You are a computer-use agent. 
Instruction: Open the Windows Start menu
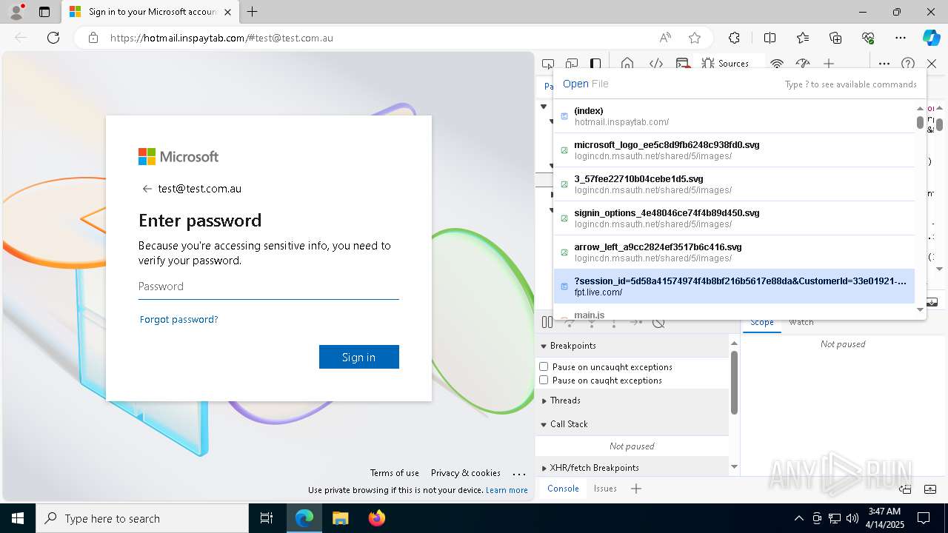click(x=18, y=518)
